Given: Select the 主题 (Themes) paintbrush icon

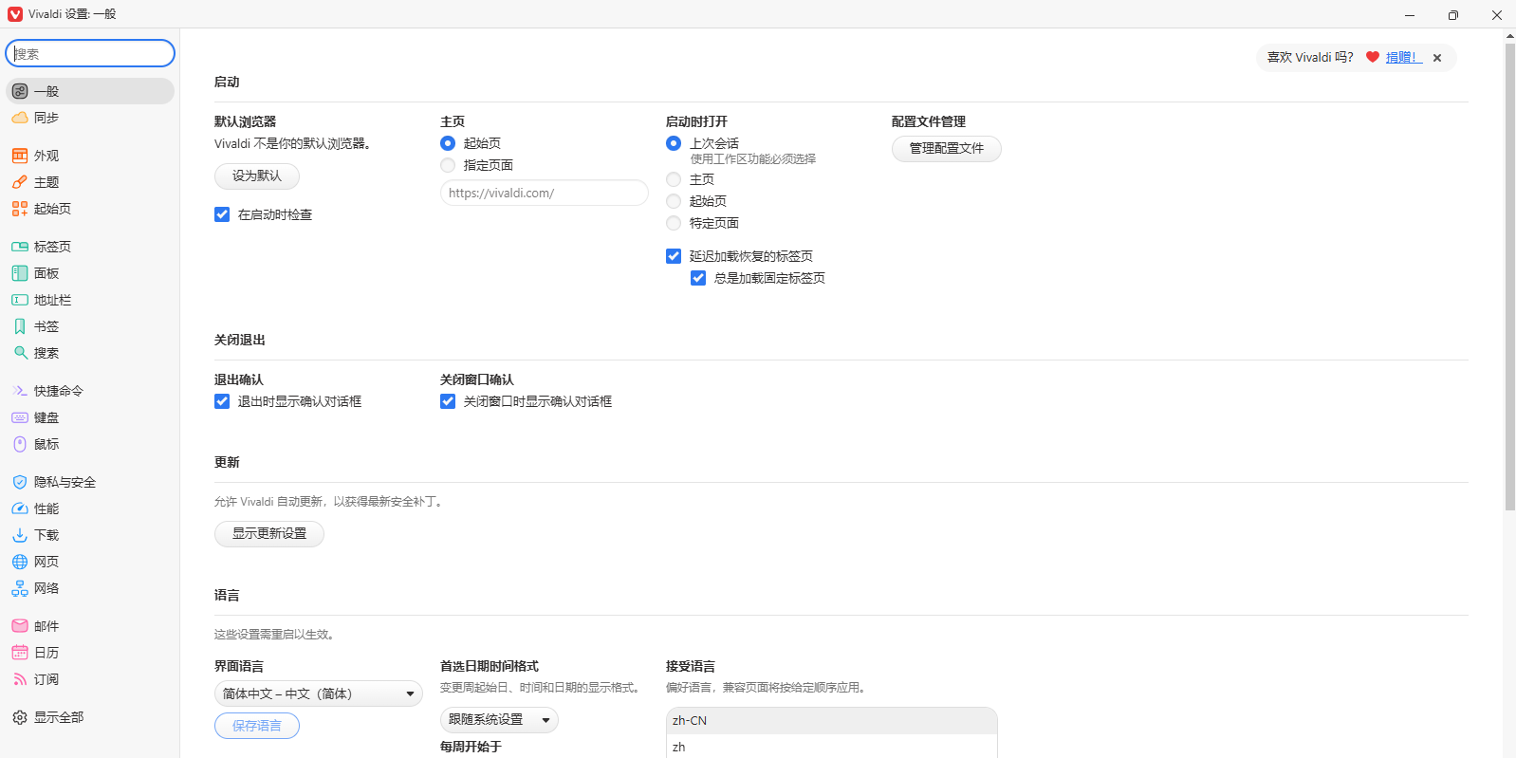Looking at the screenshot, I should pos(19,182).
